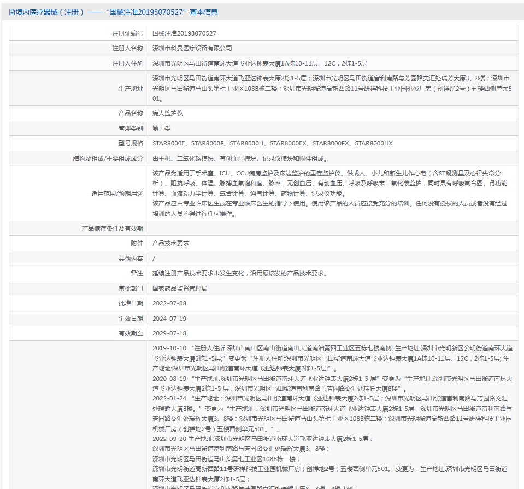The height and width of the screenshot is (489, 524).
Task: Select the product name 病人监护仪
Action: coord(168,113)
